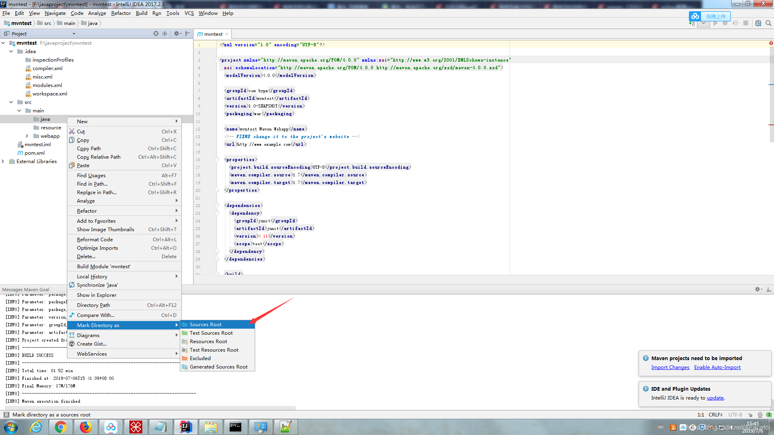Image resolution: width=774 pixels, height=435 pixels.
Task: Click Scroll from Source target icon
Action: 156,34
